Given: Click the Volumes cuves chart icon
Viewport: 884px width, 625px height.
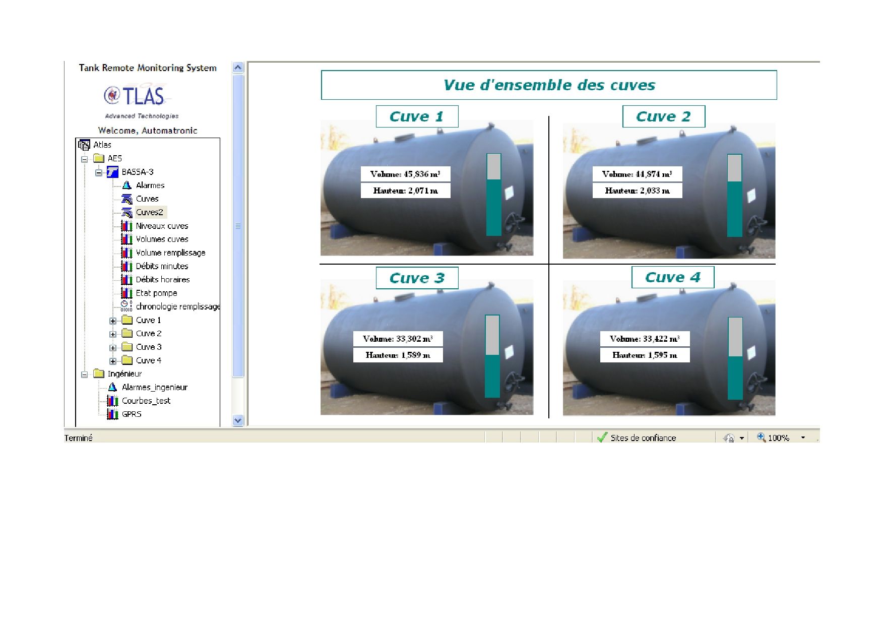Looking at the screenshot, I should pos(127,239).
